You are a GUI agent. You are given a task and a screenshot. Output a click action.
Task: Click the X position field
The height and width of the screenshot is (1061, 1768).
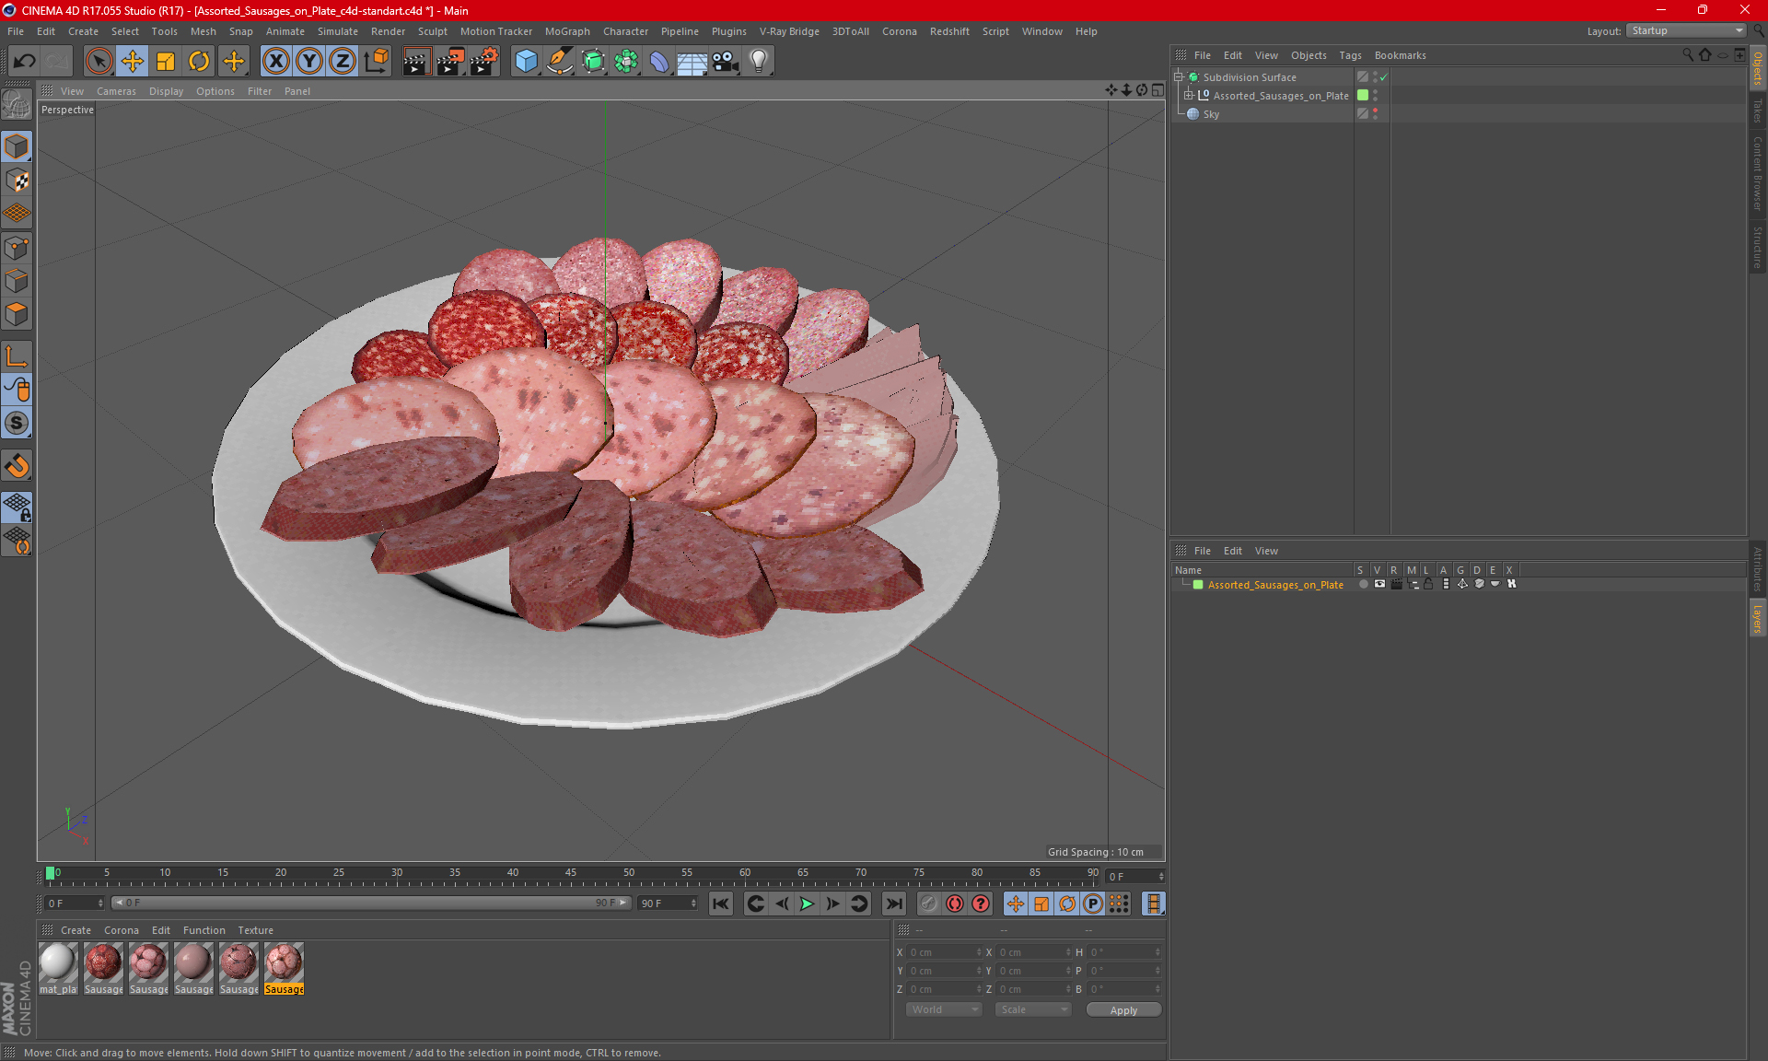pos(944,952)
